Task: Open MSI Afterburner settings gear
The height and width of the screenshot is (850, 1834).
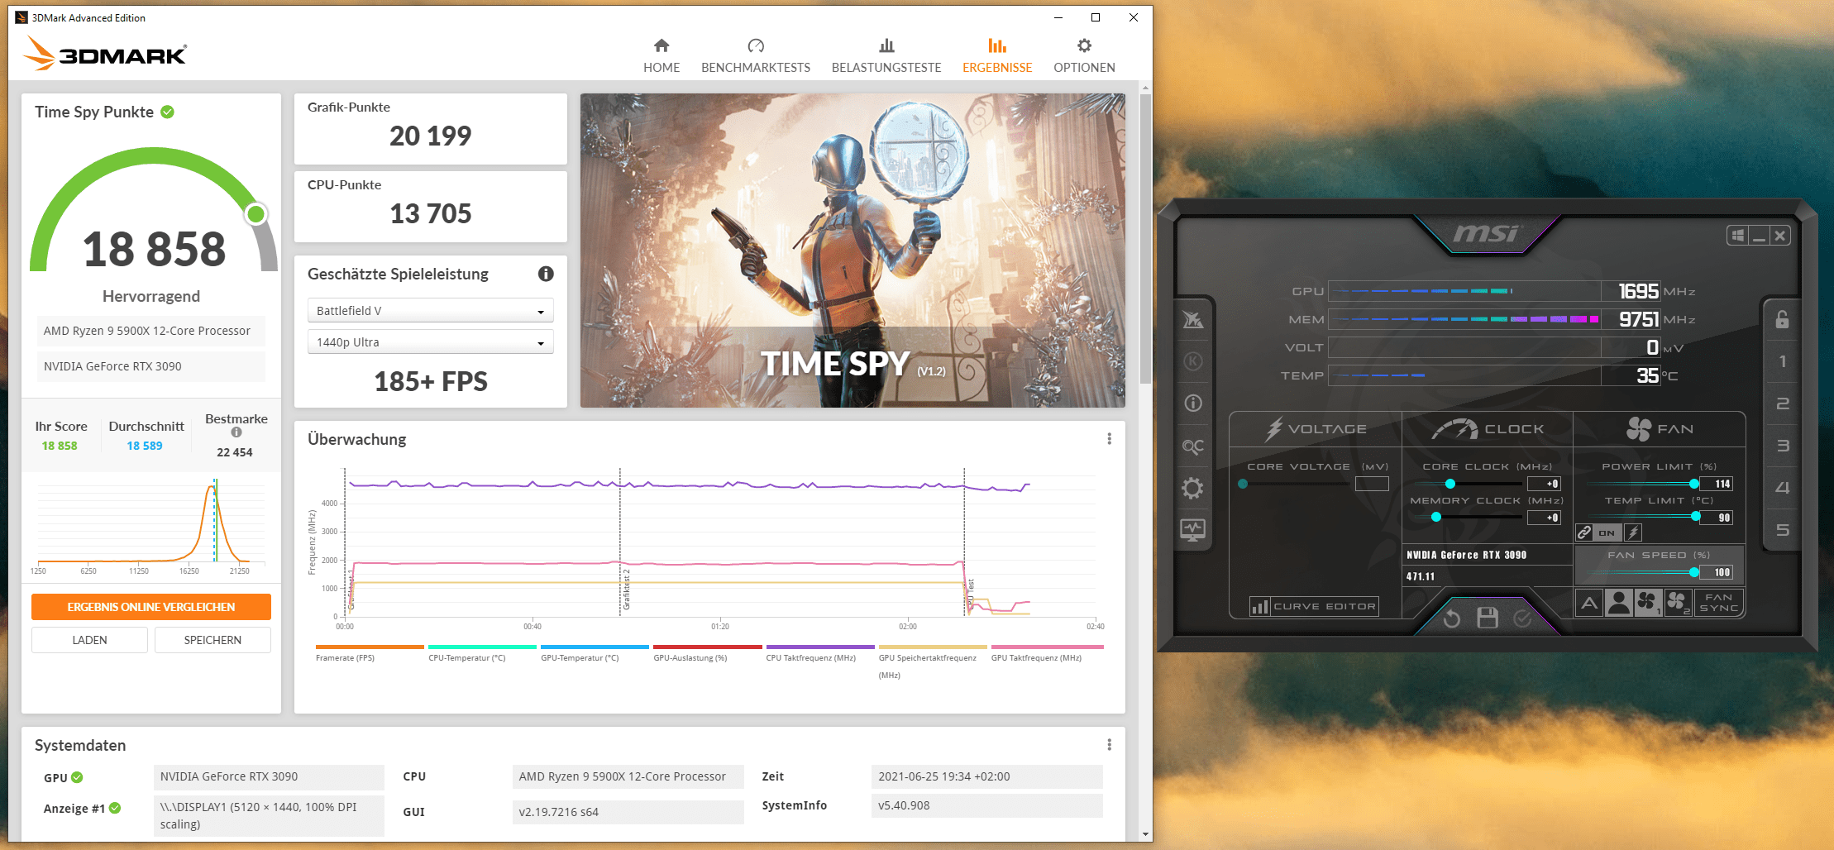Action: click(x=1192, y=488)
